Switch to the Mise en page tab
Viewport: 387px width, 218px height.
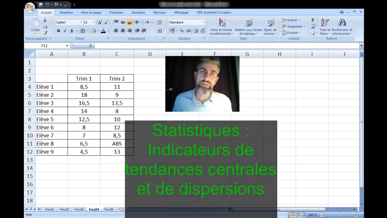click(x=91, y=12)
